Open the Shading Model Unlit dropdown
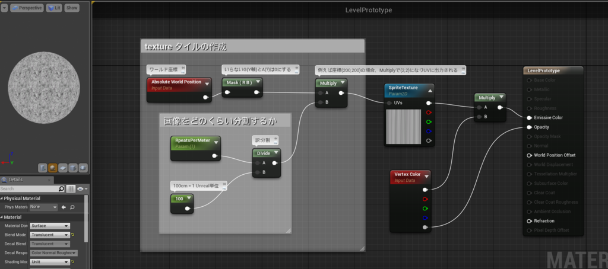Screen dimensions: 608x269 (x=50, y=262)
